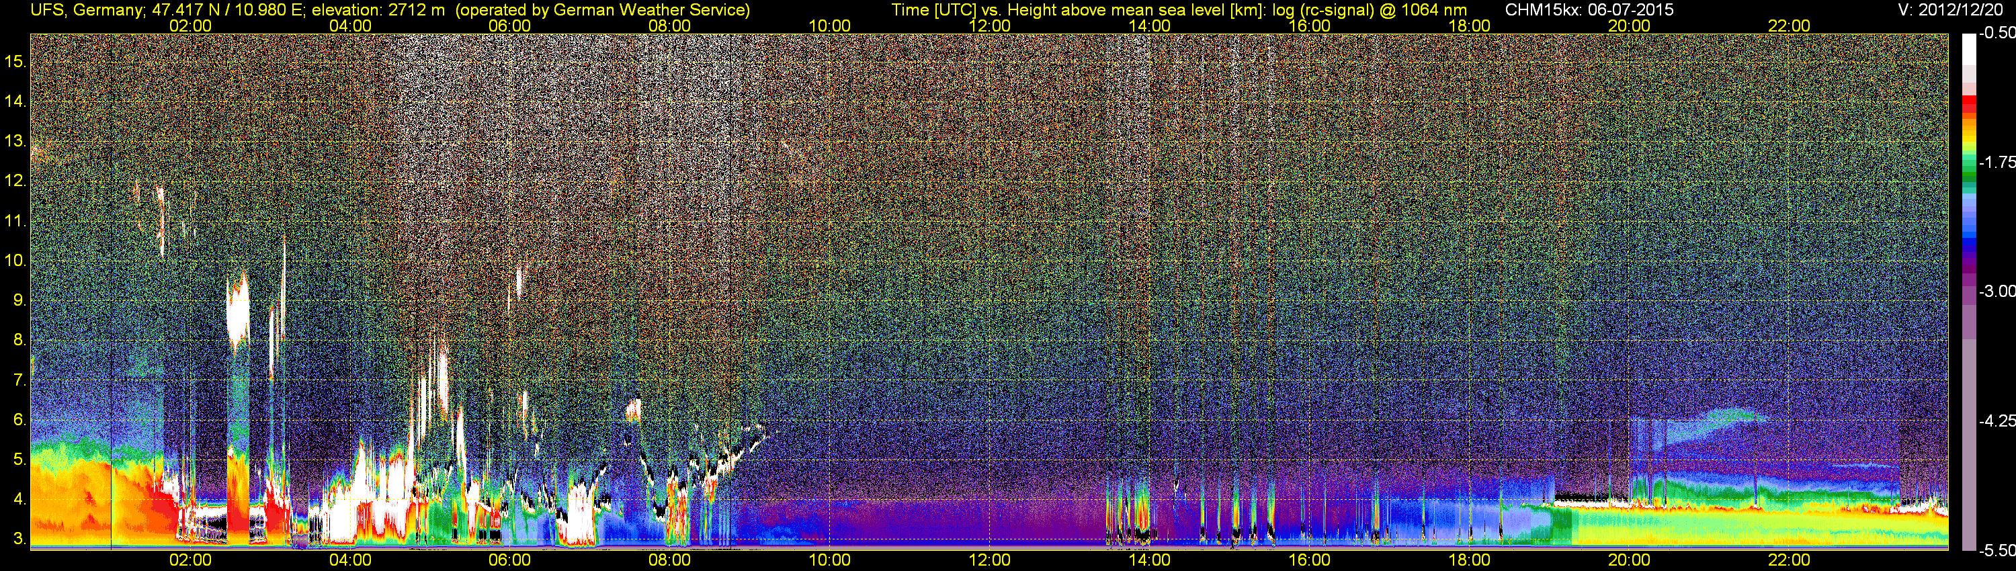2016x571 pixels.
Task: Click the 08:00 time label on bottom axis
Action: point(670,560)
